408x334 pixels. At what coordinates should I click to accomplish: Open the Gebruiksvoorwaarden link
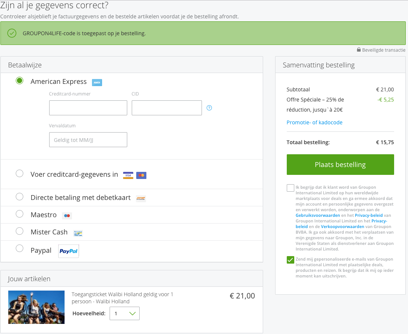tap(318, 216)
